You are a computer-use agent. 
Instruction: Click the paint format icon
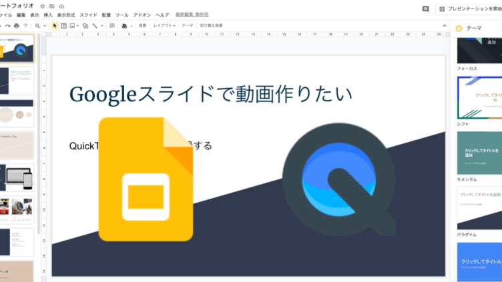[25, 25]
